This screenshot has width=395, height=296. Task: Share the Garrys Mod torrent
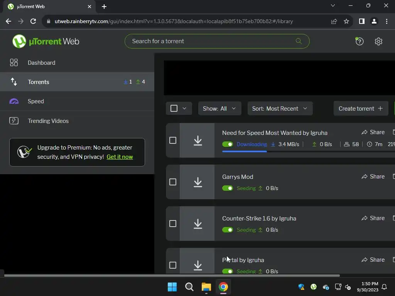373,177
